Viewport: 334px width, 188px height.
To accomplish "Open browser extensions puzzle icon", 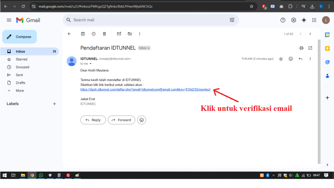I will [290, 7].
